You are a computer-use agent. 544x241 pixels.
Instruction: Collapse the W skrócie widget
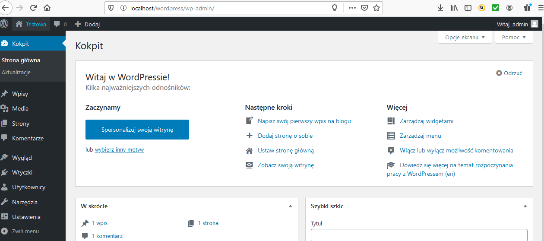[291, 206]
